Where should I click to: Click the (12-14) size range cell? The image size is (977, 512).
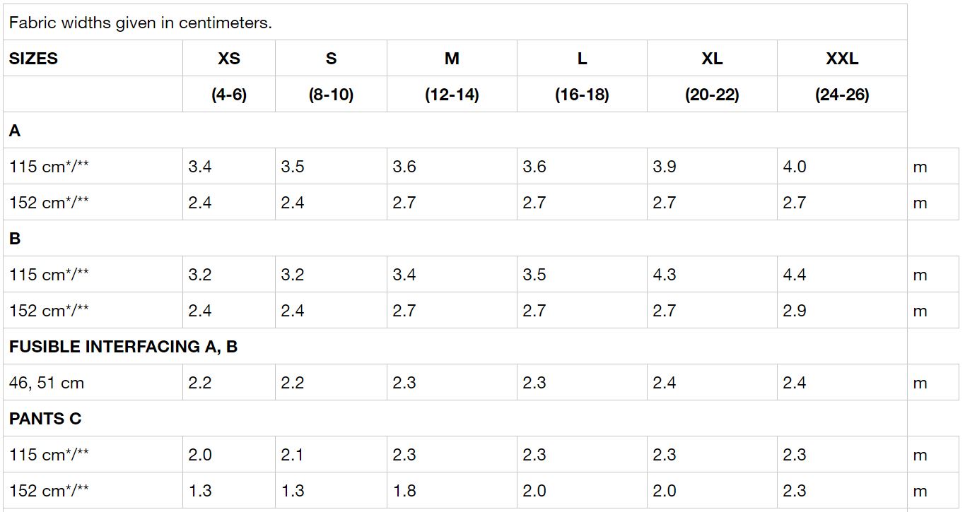[x=452, y=94]
